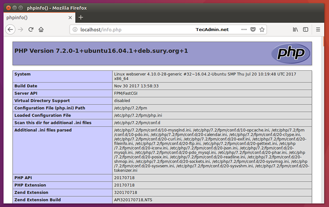
Task: Bookmark this page with the star
Action: (x=262, y=29)
